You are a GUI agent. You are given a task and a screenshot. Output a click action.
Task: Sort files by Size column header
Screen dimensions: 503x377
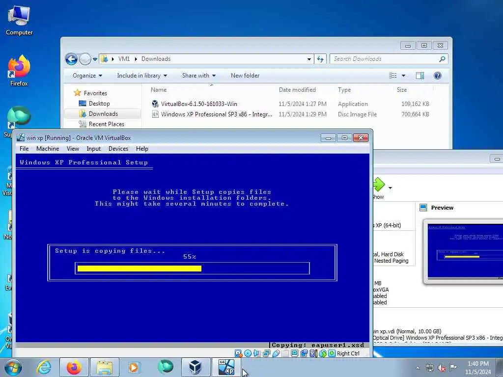pos(402,90)
